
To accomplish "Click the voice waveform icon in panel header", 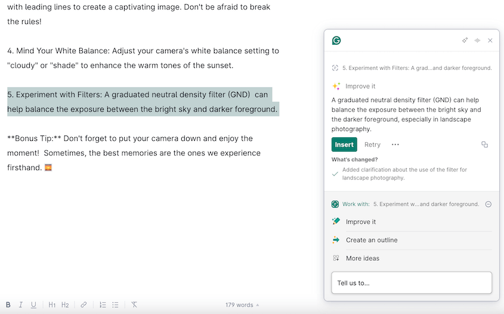I will [x=477, y=40].
